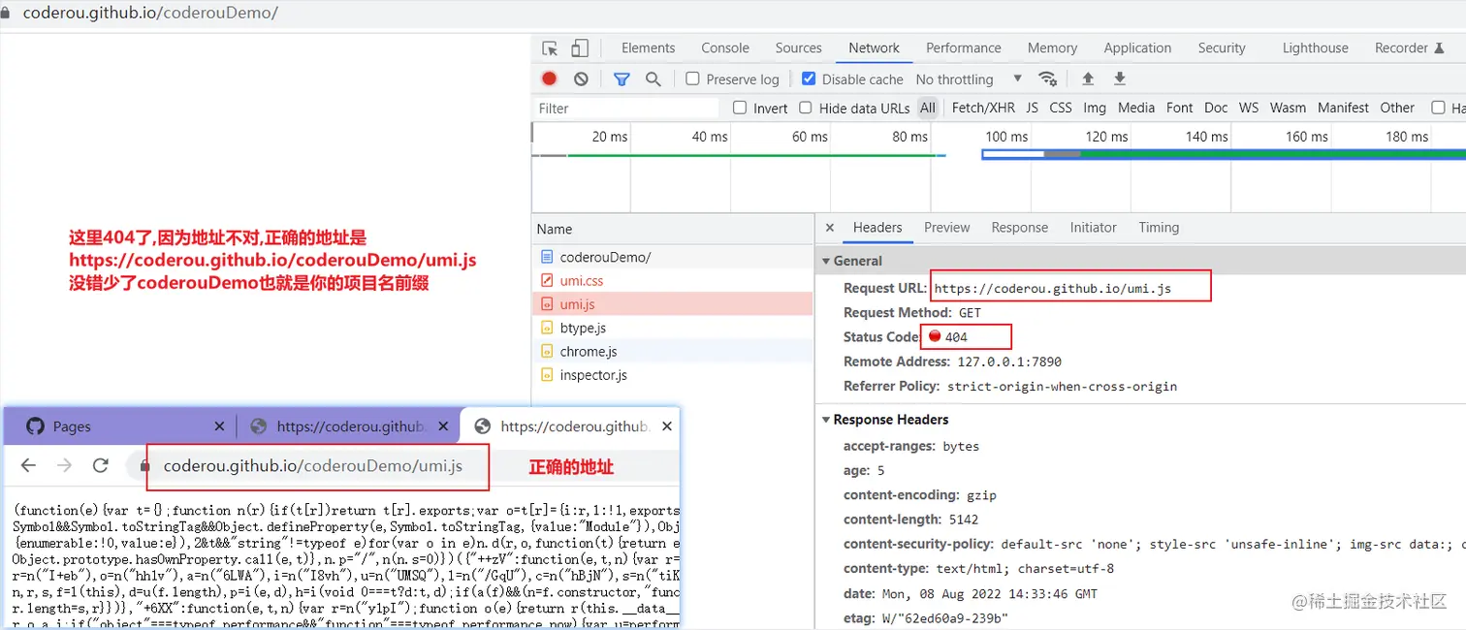Image resolution: width=1466 pixels, height=630 pixels.
Task: Click the export HAR download icon
Action: [x=1120, y=79]
